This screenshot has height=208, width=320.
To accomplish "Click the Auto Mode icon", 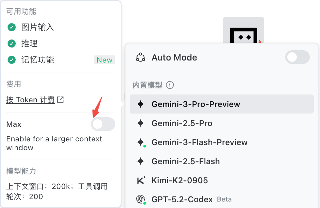I will pyautogui.click(x=141, y=57).
